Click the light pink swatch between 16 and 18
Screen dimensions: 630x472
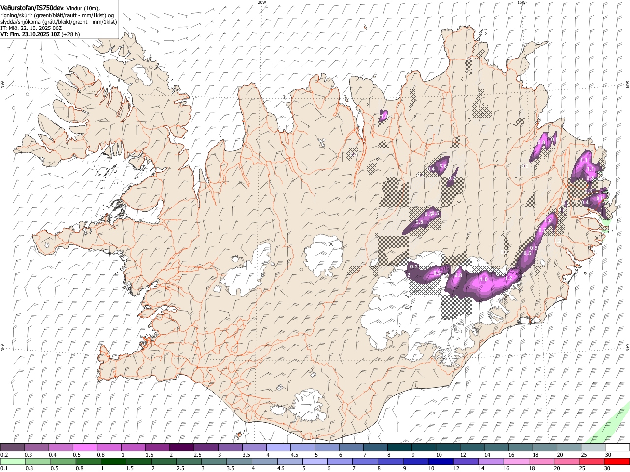tap(515, 461)
